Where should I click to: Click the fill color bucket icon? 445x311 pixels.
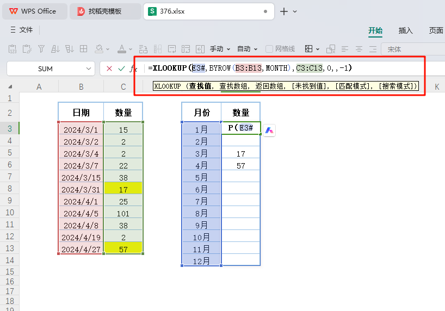(x=99, y=49)
